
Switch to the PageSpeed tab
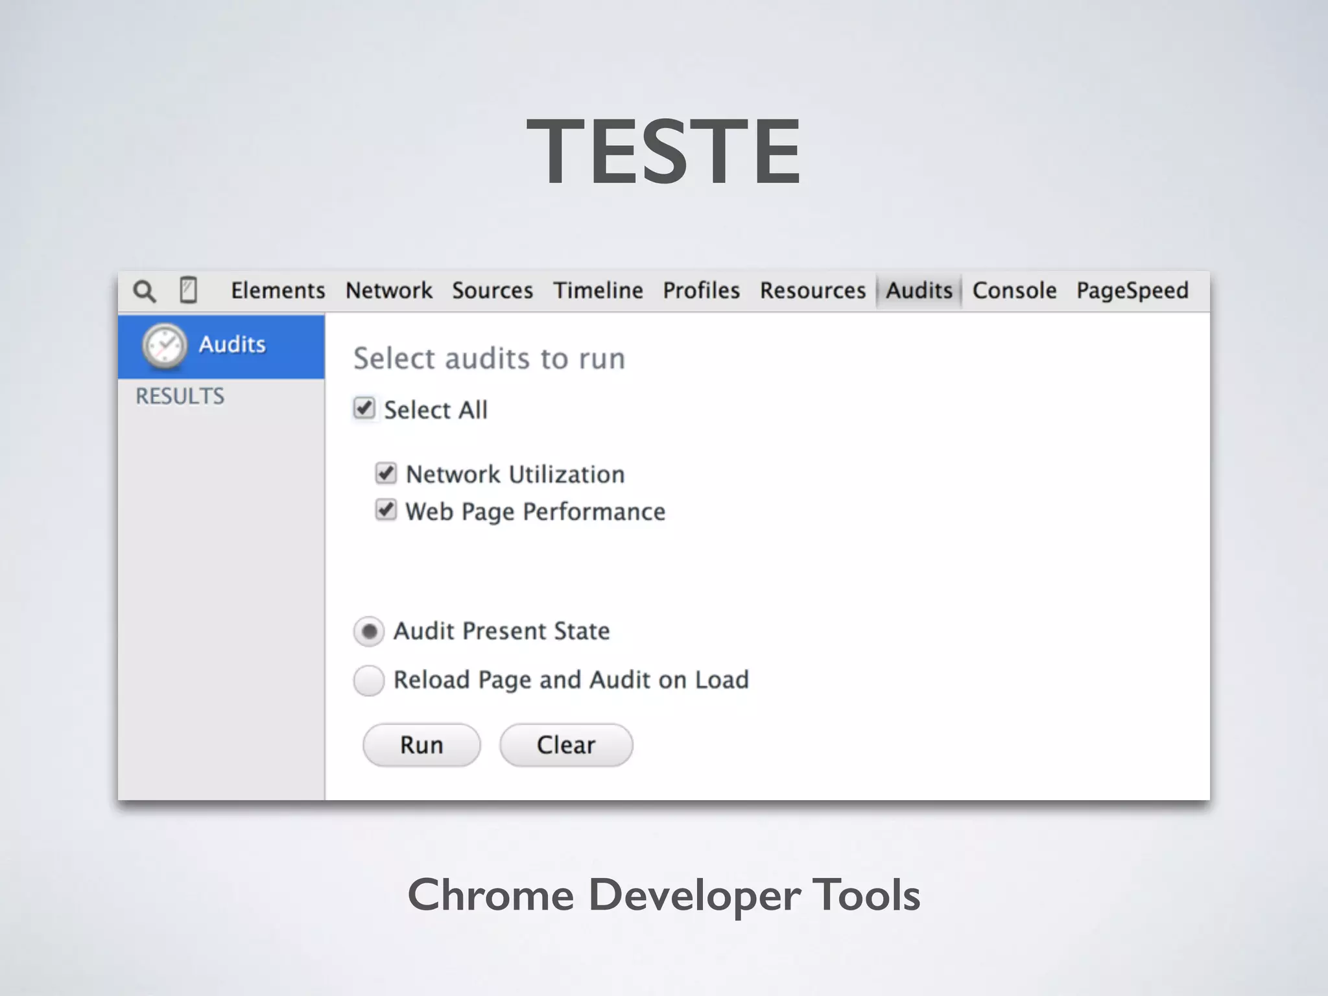pyautogui.click(x=1132, y=291)
